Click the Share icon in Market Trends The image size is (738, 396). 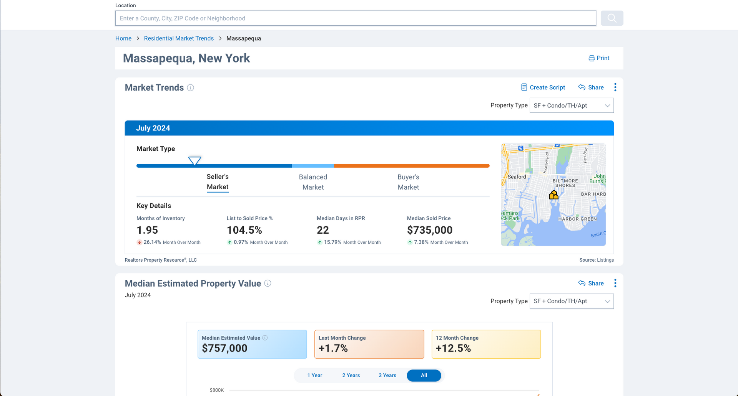pyautogui.click(x=581, y=87)
